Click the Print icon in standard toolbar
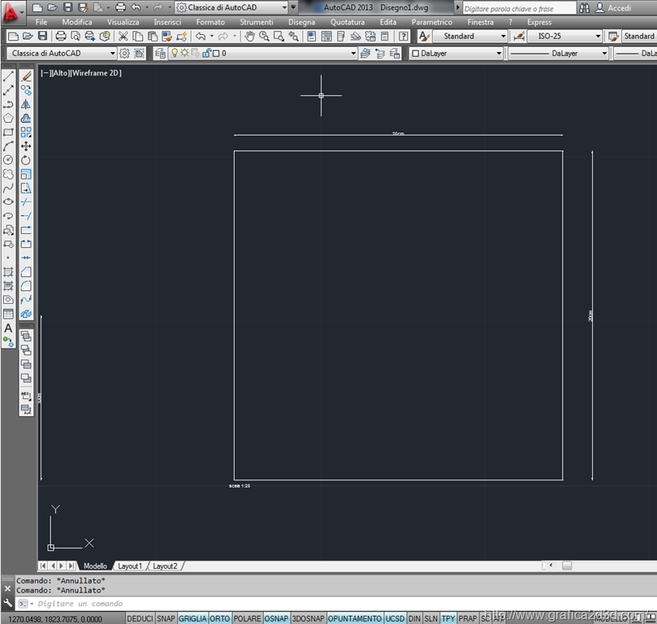This screenshot has height=624, width=657. (61, 37)
